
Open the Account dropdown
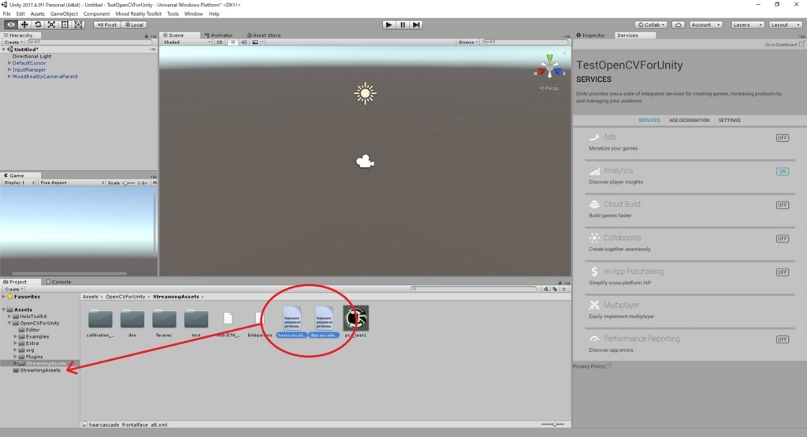click(705, 24)
